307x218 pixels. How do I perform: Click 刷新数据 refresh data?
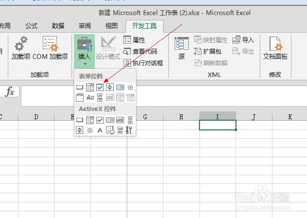(x=211, y=63)
